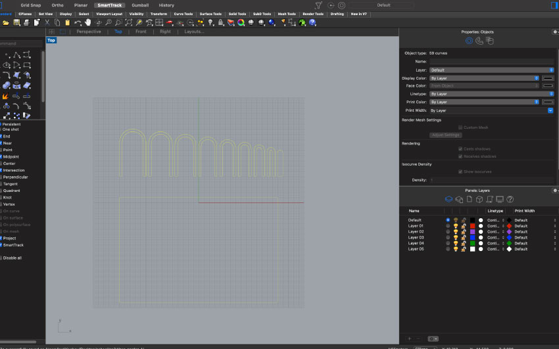Click the Cut scissors icon
Image resolution: width=559 pixels, height=349 pixels.
(x=48, y=22)
